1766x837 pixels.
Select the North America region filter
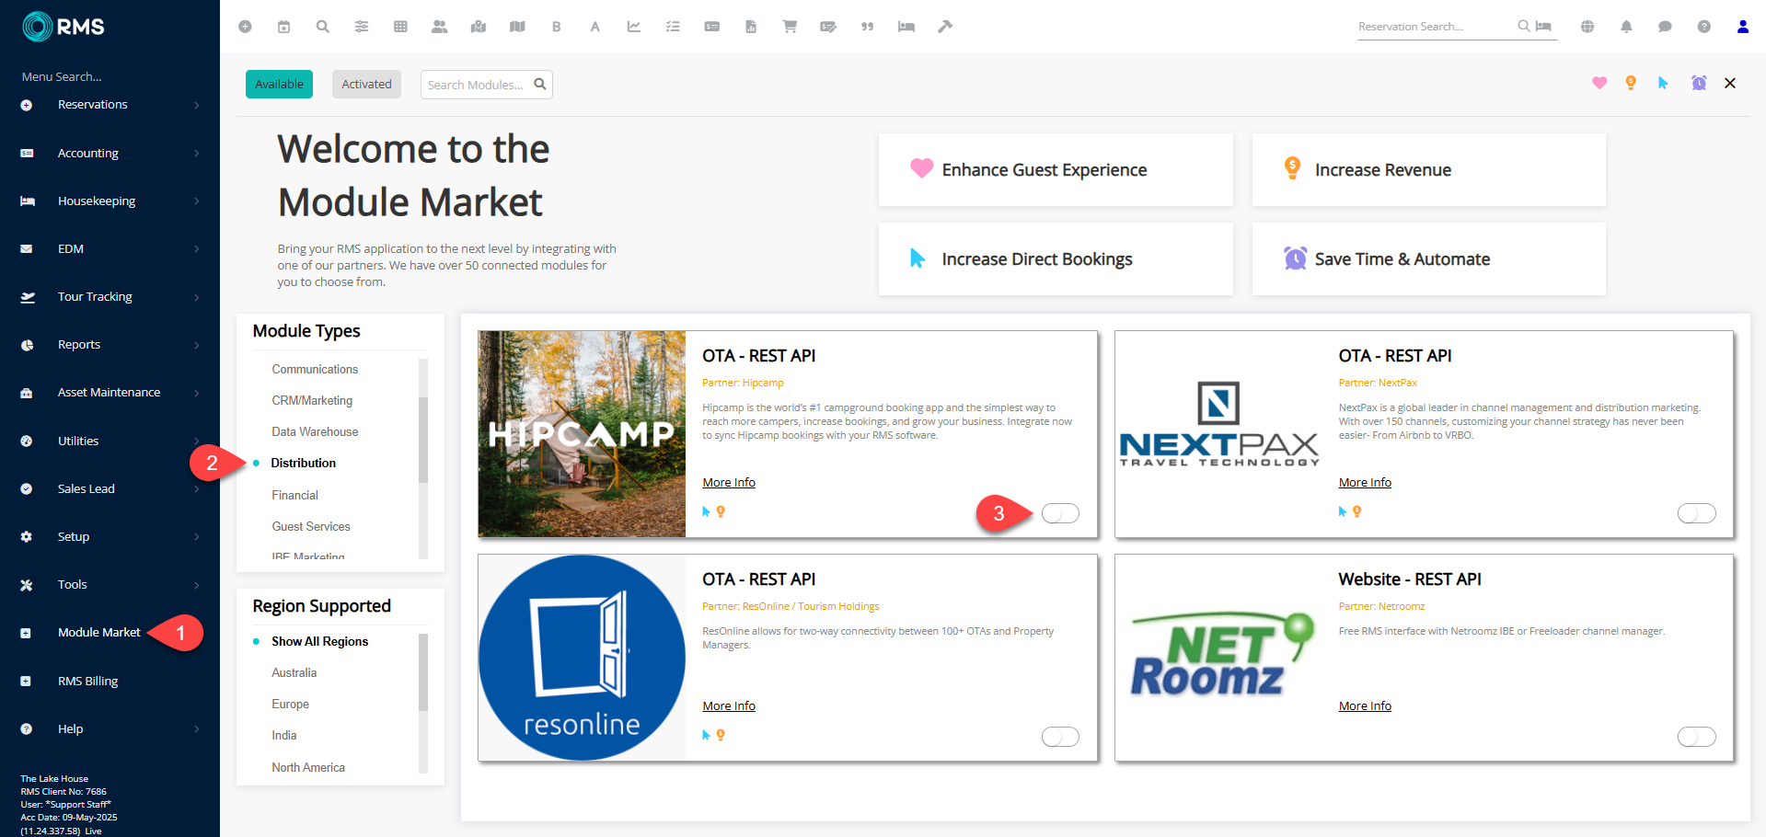tap(307, 767)
